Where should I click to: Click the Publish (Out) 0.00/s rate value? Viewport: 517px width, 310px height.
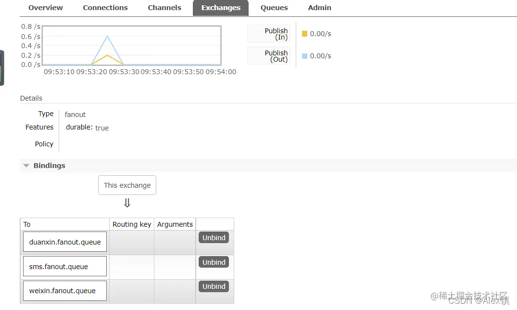tap(320, 56)
